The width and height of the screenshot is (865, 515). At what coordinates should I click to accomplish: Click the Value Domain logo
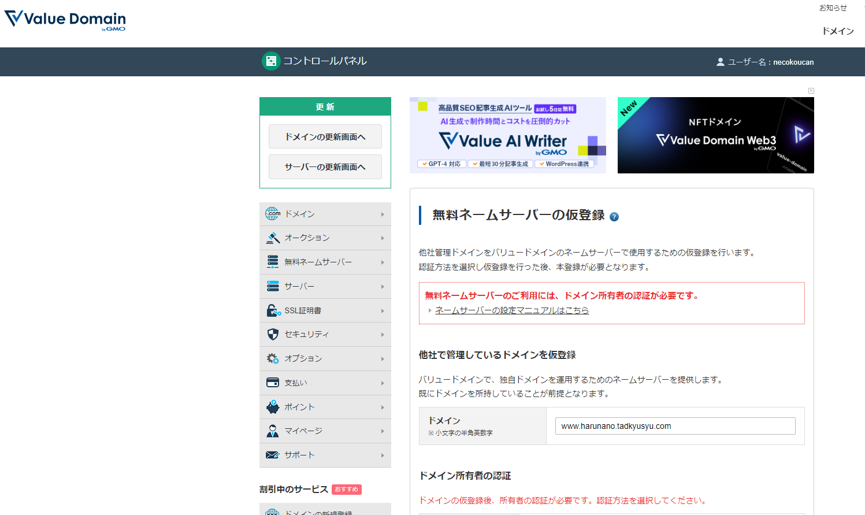tap(65, 20)
